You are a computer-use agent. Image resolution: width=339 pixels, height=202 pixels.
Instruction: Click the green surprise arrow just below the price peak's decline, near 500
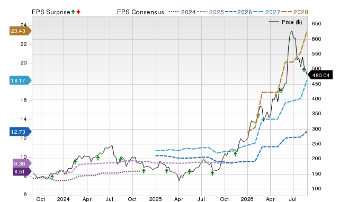click(304, 69)
